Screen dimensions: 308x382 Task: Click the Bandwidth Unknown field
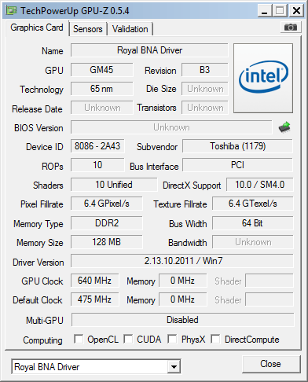click(x=253, y=242)
